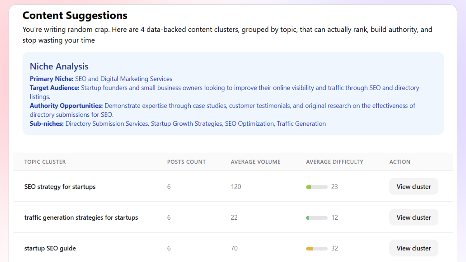Select the SEO strategy for startups row title

[x=60, y=187]
